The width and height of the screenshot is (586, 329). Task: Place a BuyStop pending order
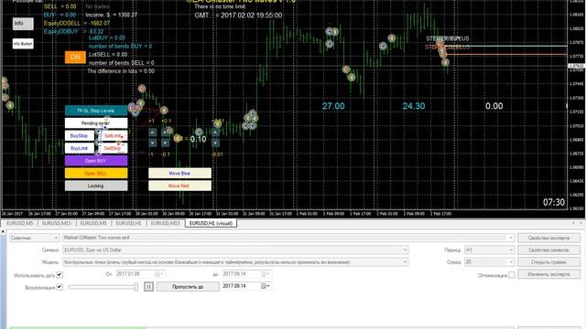(80, 136)
